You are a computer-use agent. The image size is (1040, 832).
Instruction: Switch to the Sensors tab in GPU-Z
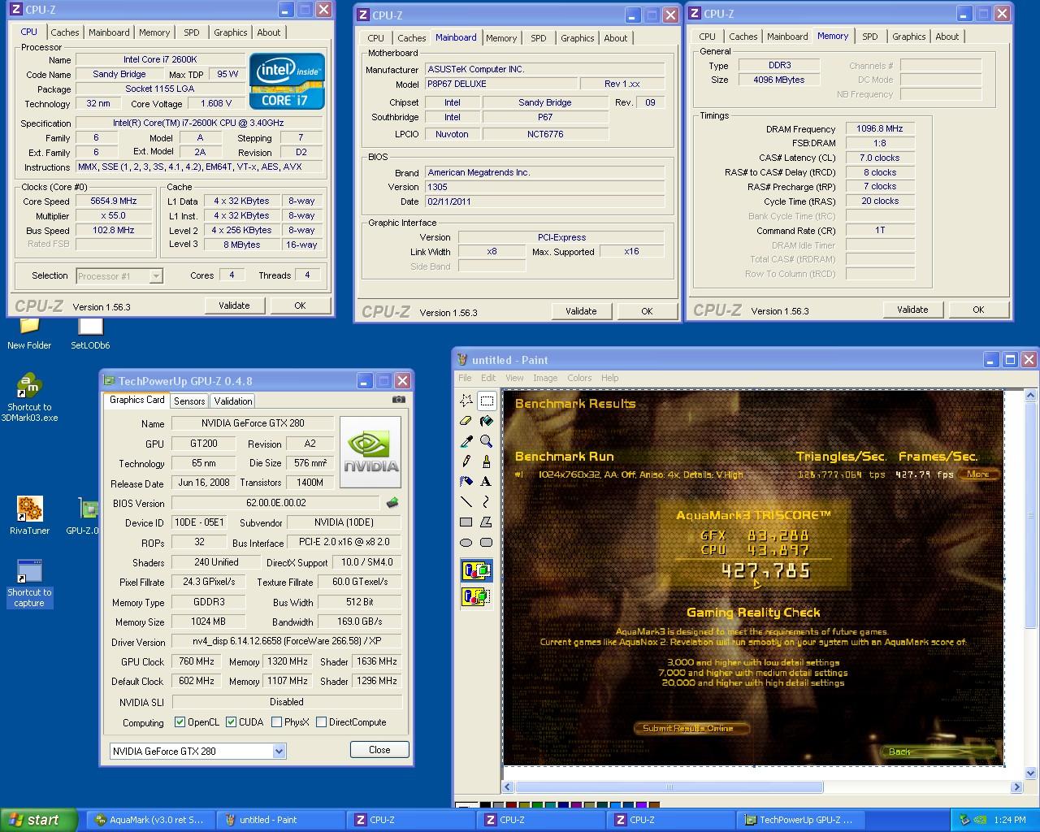pyautogui.click(x=189, y=401)
